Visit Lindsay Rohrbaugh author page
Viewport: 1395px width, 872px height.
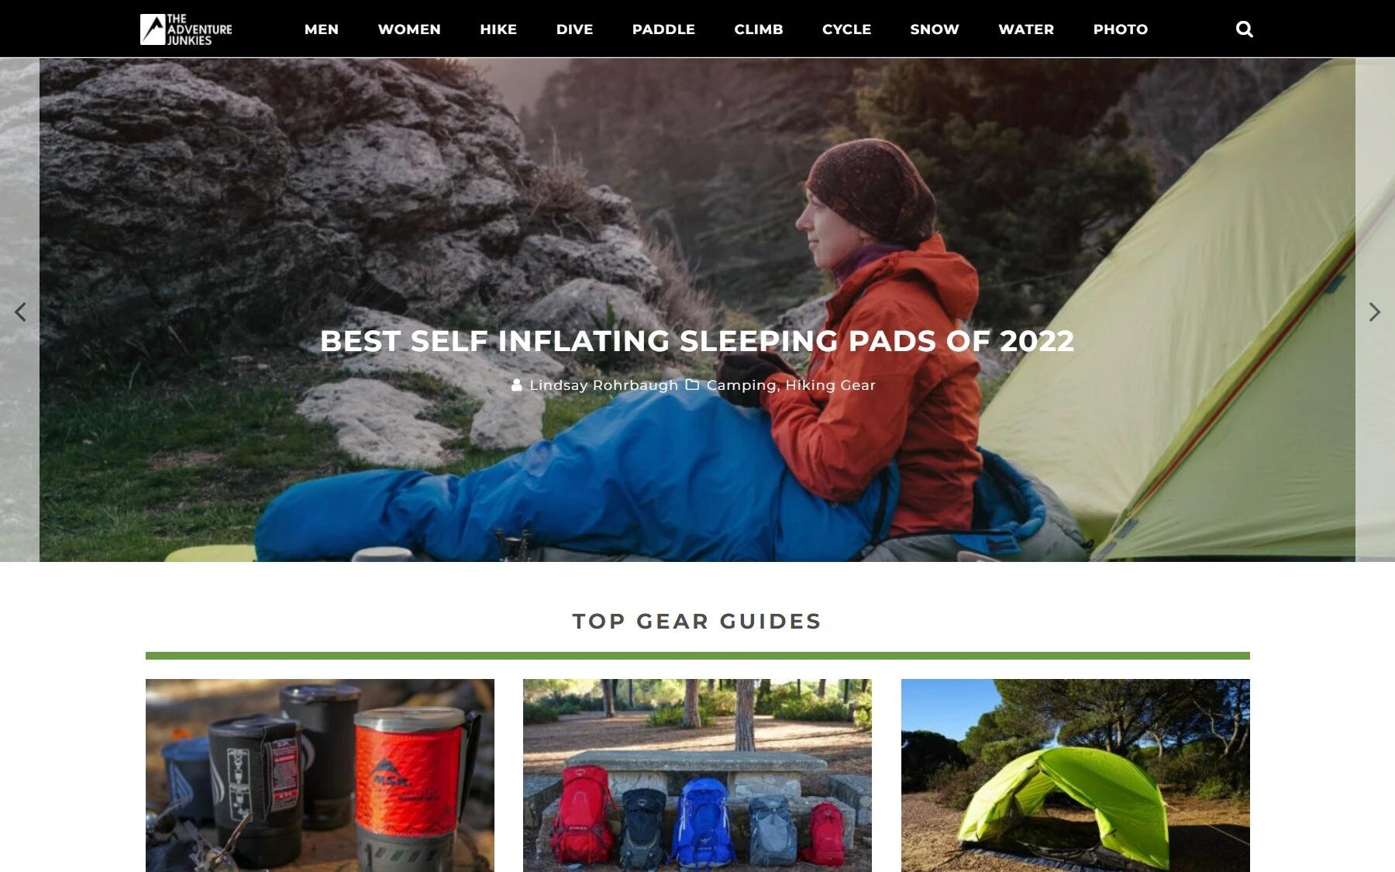pyautogui.click(x=604, y=385)
